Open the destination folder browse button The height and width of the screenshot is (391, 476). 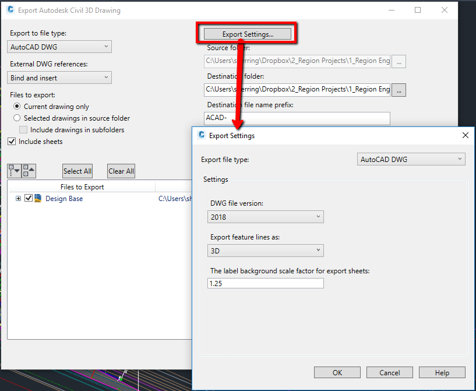[399, 90]
